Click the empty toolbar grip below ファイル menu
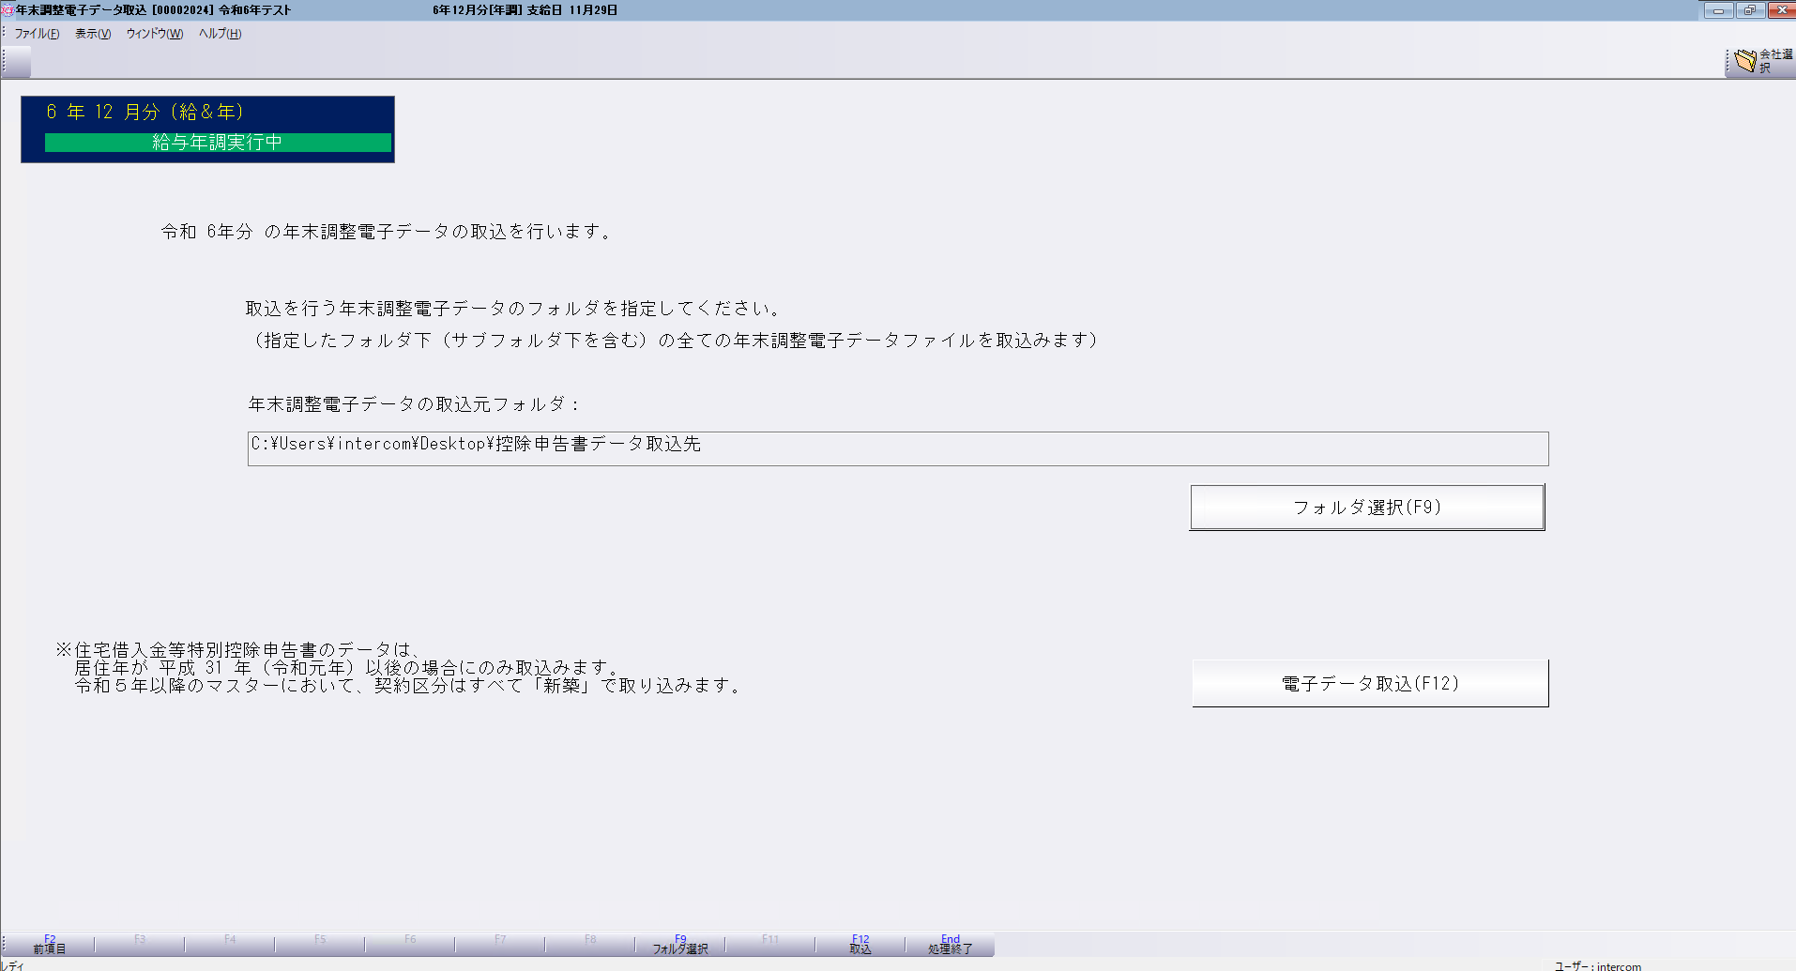Screen dimensions: 1796x971 click(17, 62)
